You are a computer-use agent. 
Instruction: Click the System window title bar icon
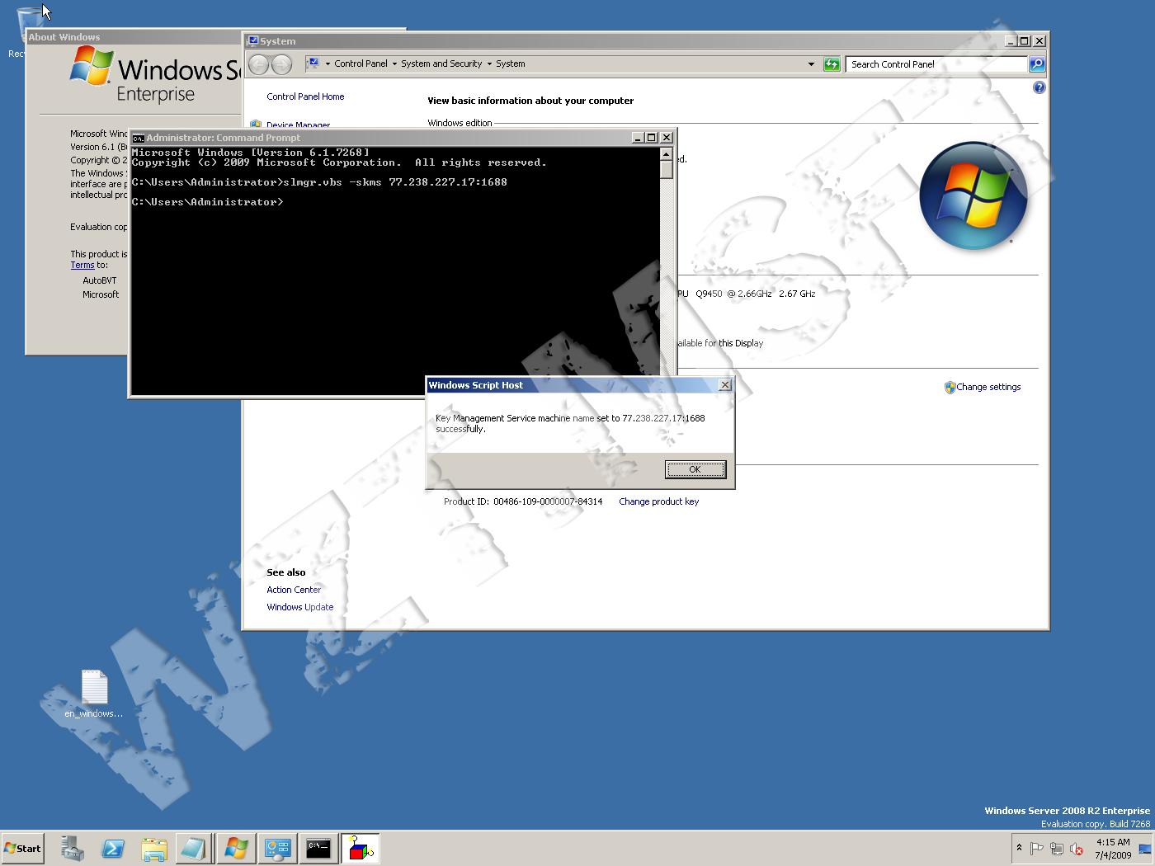[253, 40]
